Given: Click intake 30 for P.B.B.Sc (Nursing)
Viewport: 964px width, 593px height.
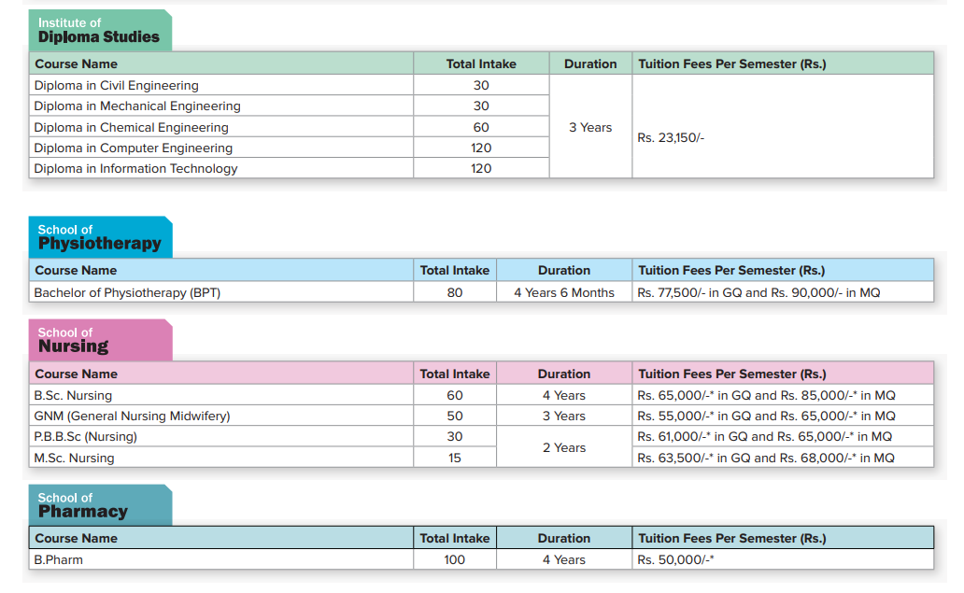Looking at the screenshot, I should pos(455,436).
